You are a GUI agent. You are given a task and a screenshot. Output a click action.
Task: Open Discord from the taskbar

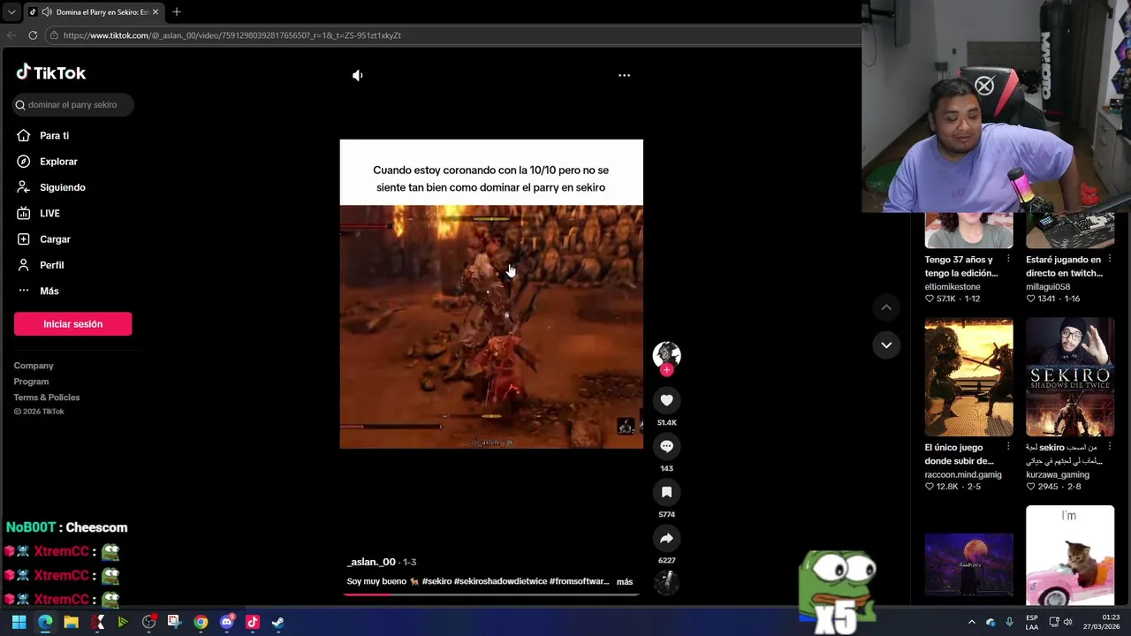[226, 622]
